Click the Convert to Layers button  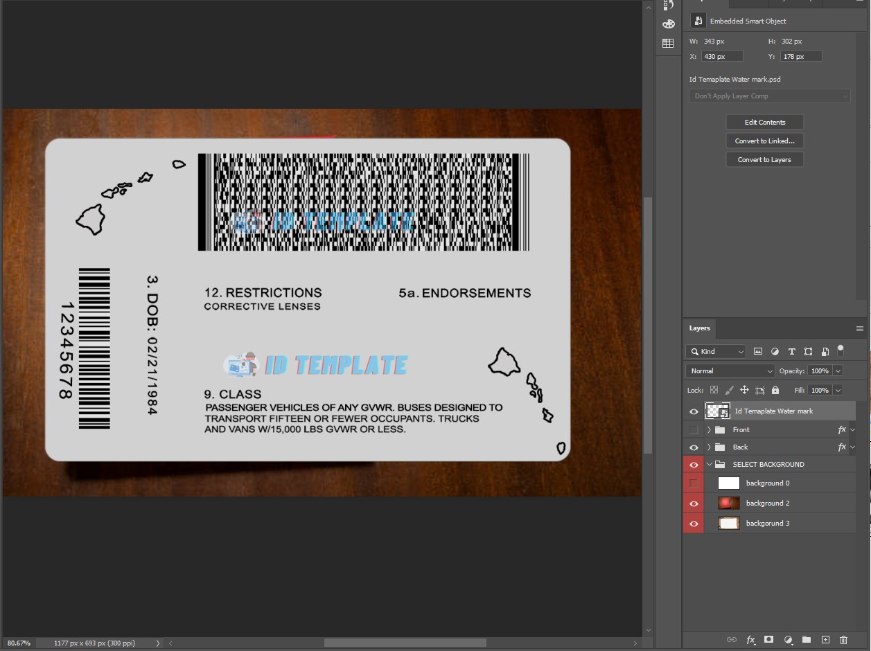765,160
